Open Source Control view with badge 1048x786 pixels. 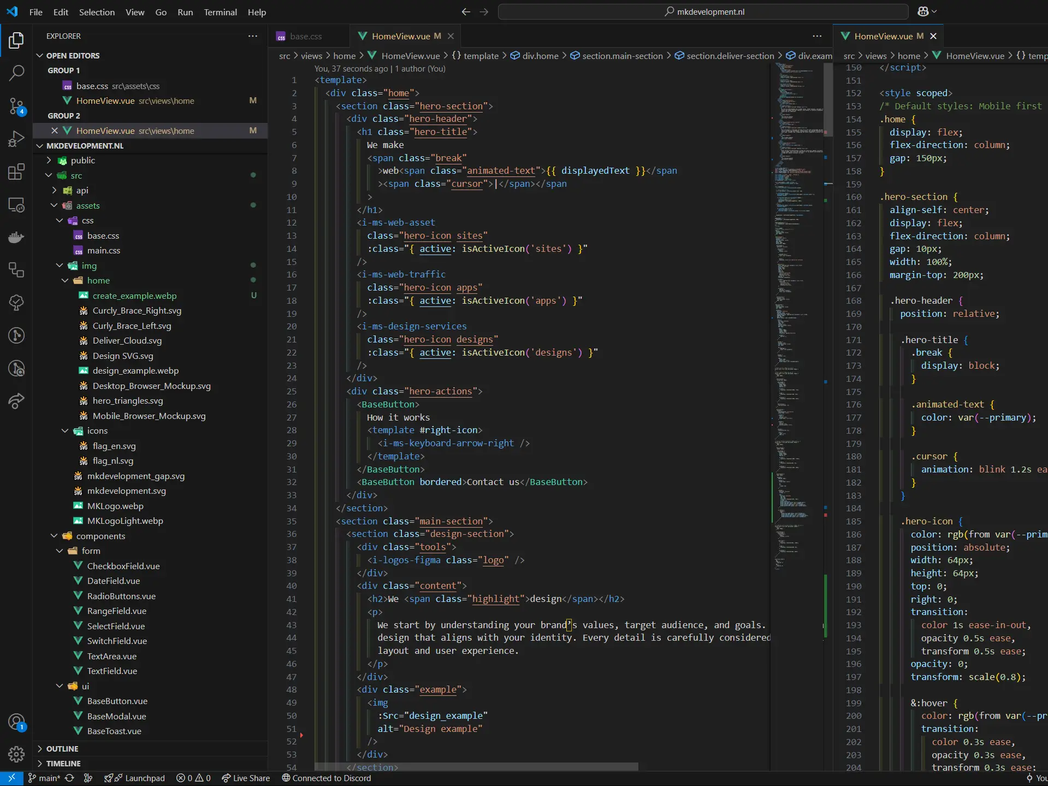click(16, 106)
